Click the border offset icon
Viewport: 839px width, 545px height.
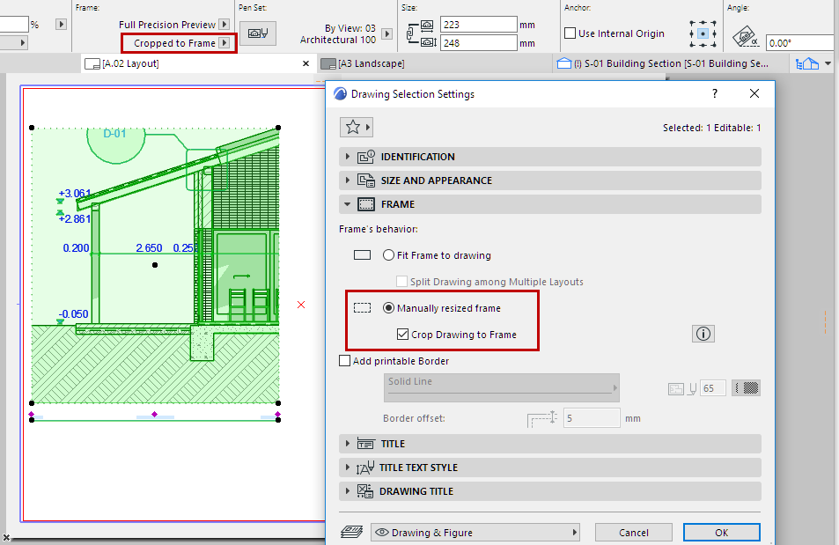(x=542, y=418)
